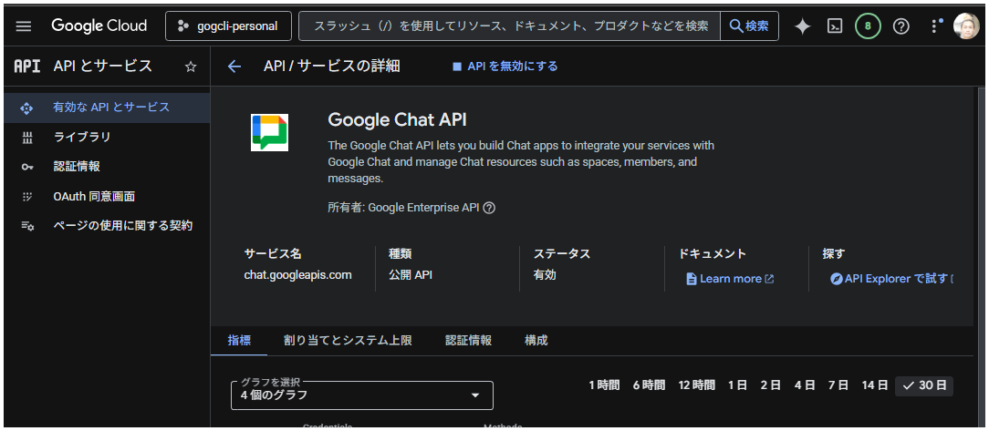Screen dimensions: 989x431
Task: Click the Google Cloud logo
Action: pos(99,26)
